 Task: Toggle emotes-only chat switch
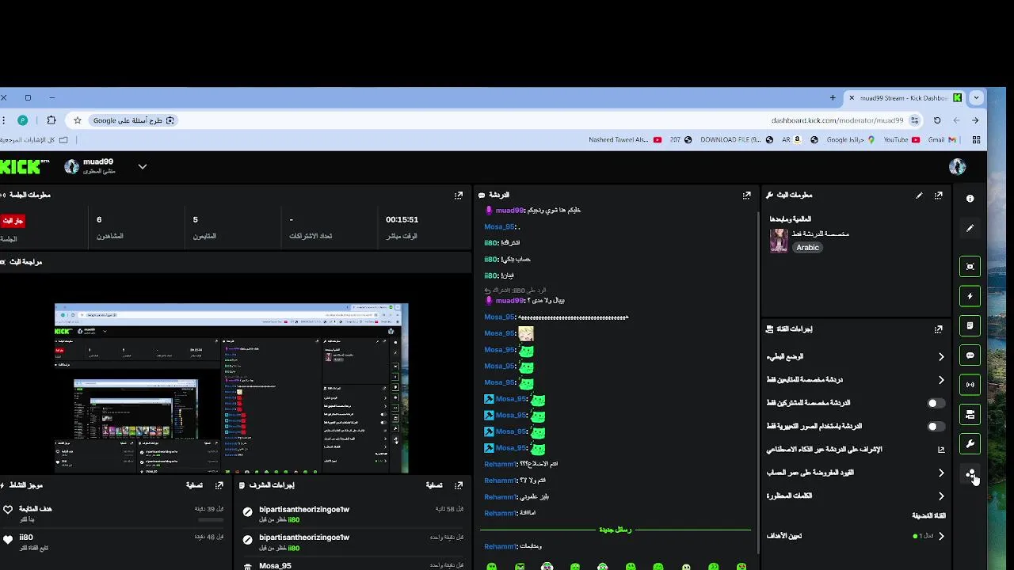tap(936, 426)
